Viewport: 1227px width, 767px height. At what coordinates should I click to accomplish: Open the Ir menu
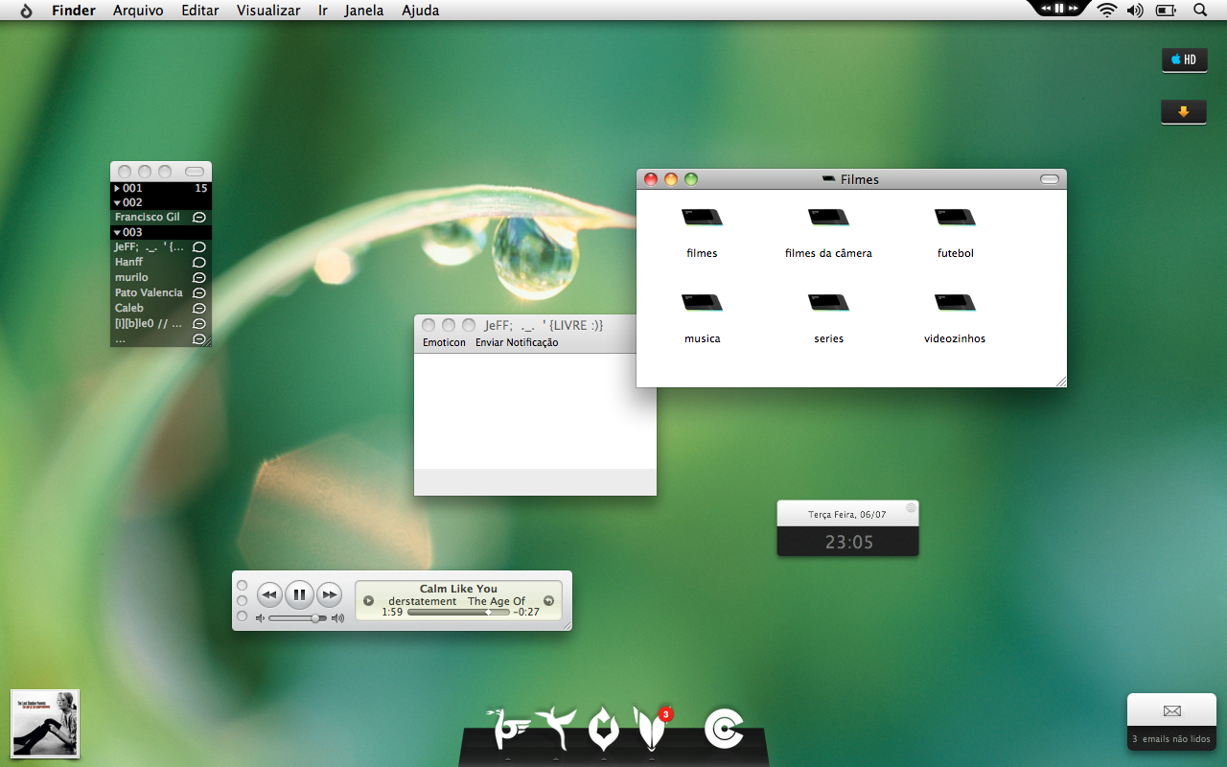(x=323, y=11)
